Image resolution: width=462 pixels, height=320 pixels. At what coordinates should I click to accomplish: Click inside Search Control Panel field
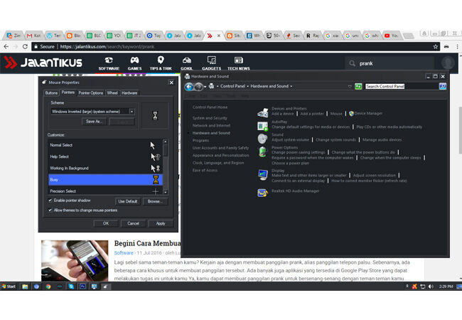pos(402,86)
